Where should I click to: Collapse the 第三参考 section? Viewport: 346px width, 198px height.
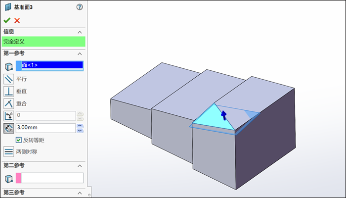[x=80, y=193]
